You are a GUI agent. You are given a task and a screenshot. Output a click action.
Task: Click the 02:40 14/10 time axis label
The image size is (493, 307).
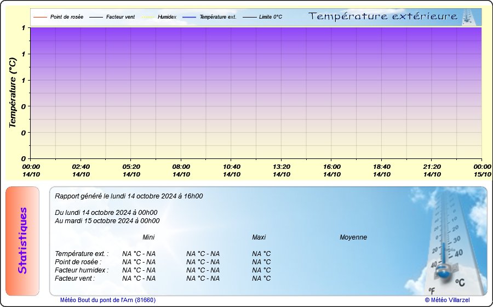click(x=81, y=170)
